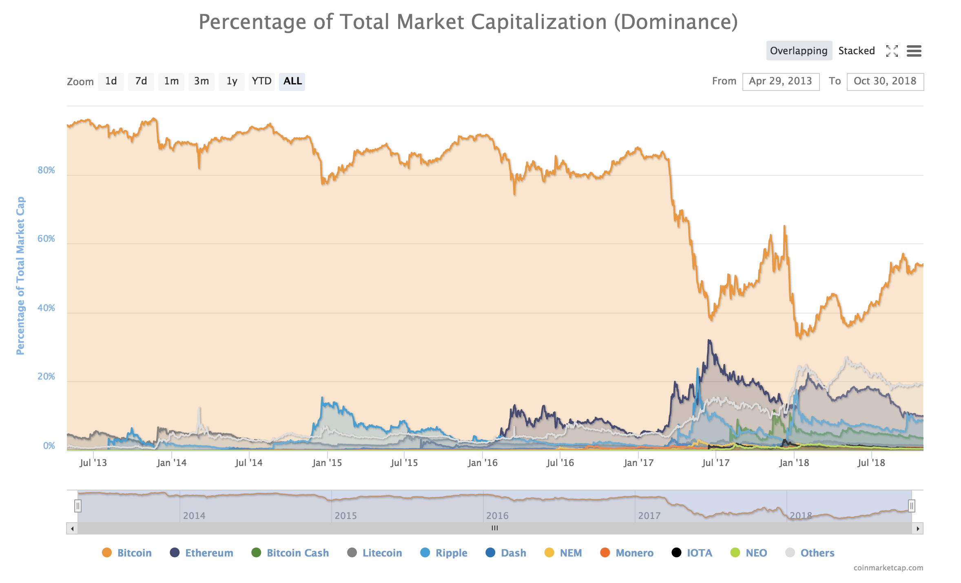This screenshot has height=583, width=961.
Task: Click the black IOTA legend dot
Action: coord(676,552)
